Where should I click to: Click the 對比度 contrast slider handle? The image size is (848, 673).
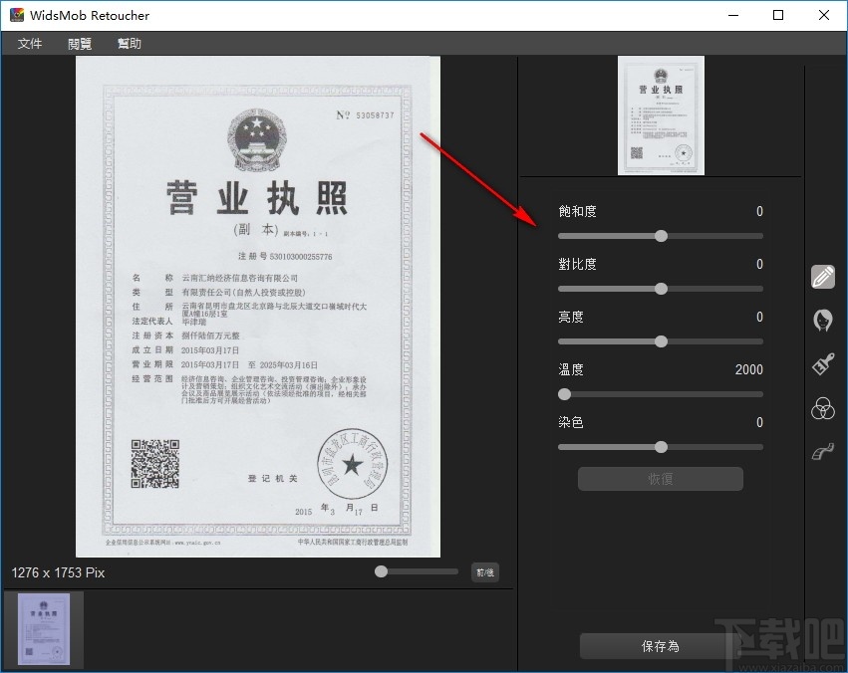click(661, 289)
